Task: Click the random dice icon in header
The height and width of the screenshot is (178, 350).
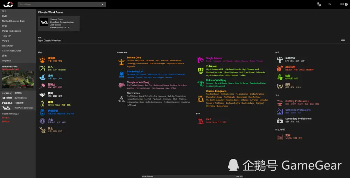Action: [x=319, y=4]
